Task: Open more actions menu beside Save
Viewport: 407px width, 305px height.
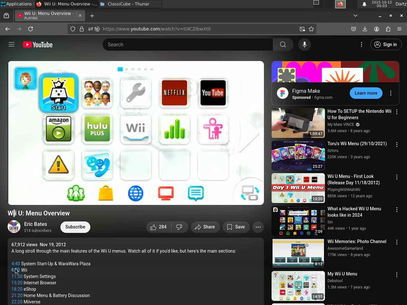Action: pos(258,227)
